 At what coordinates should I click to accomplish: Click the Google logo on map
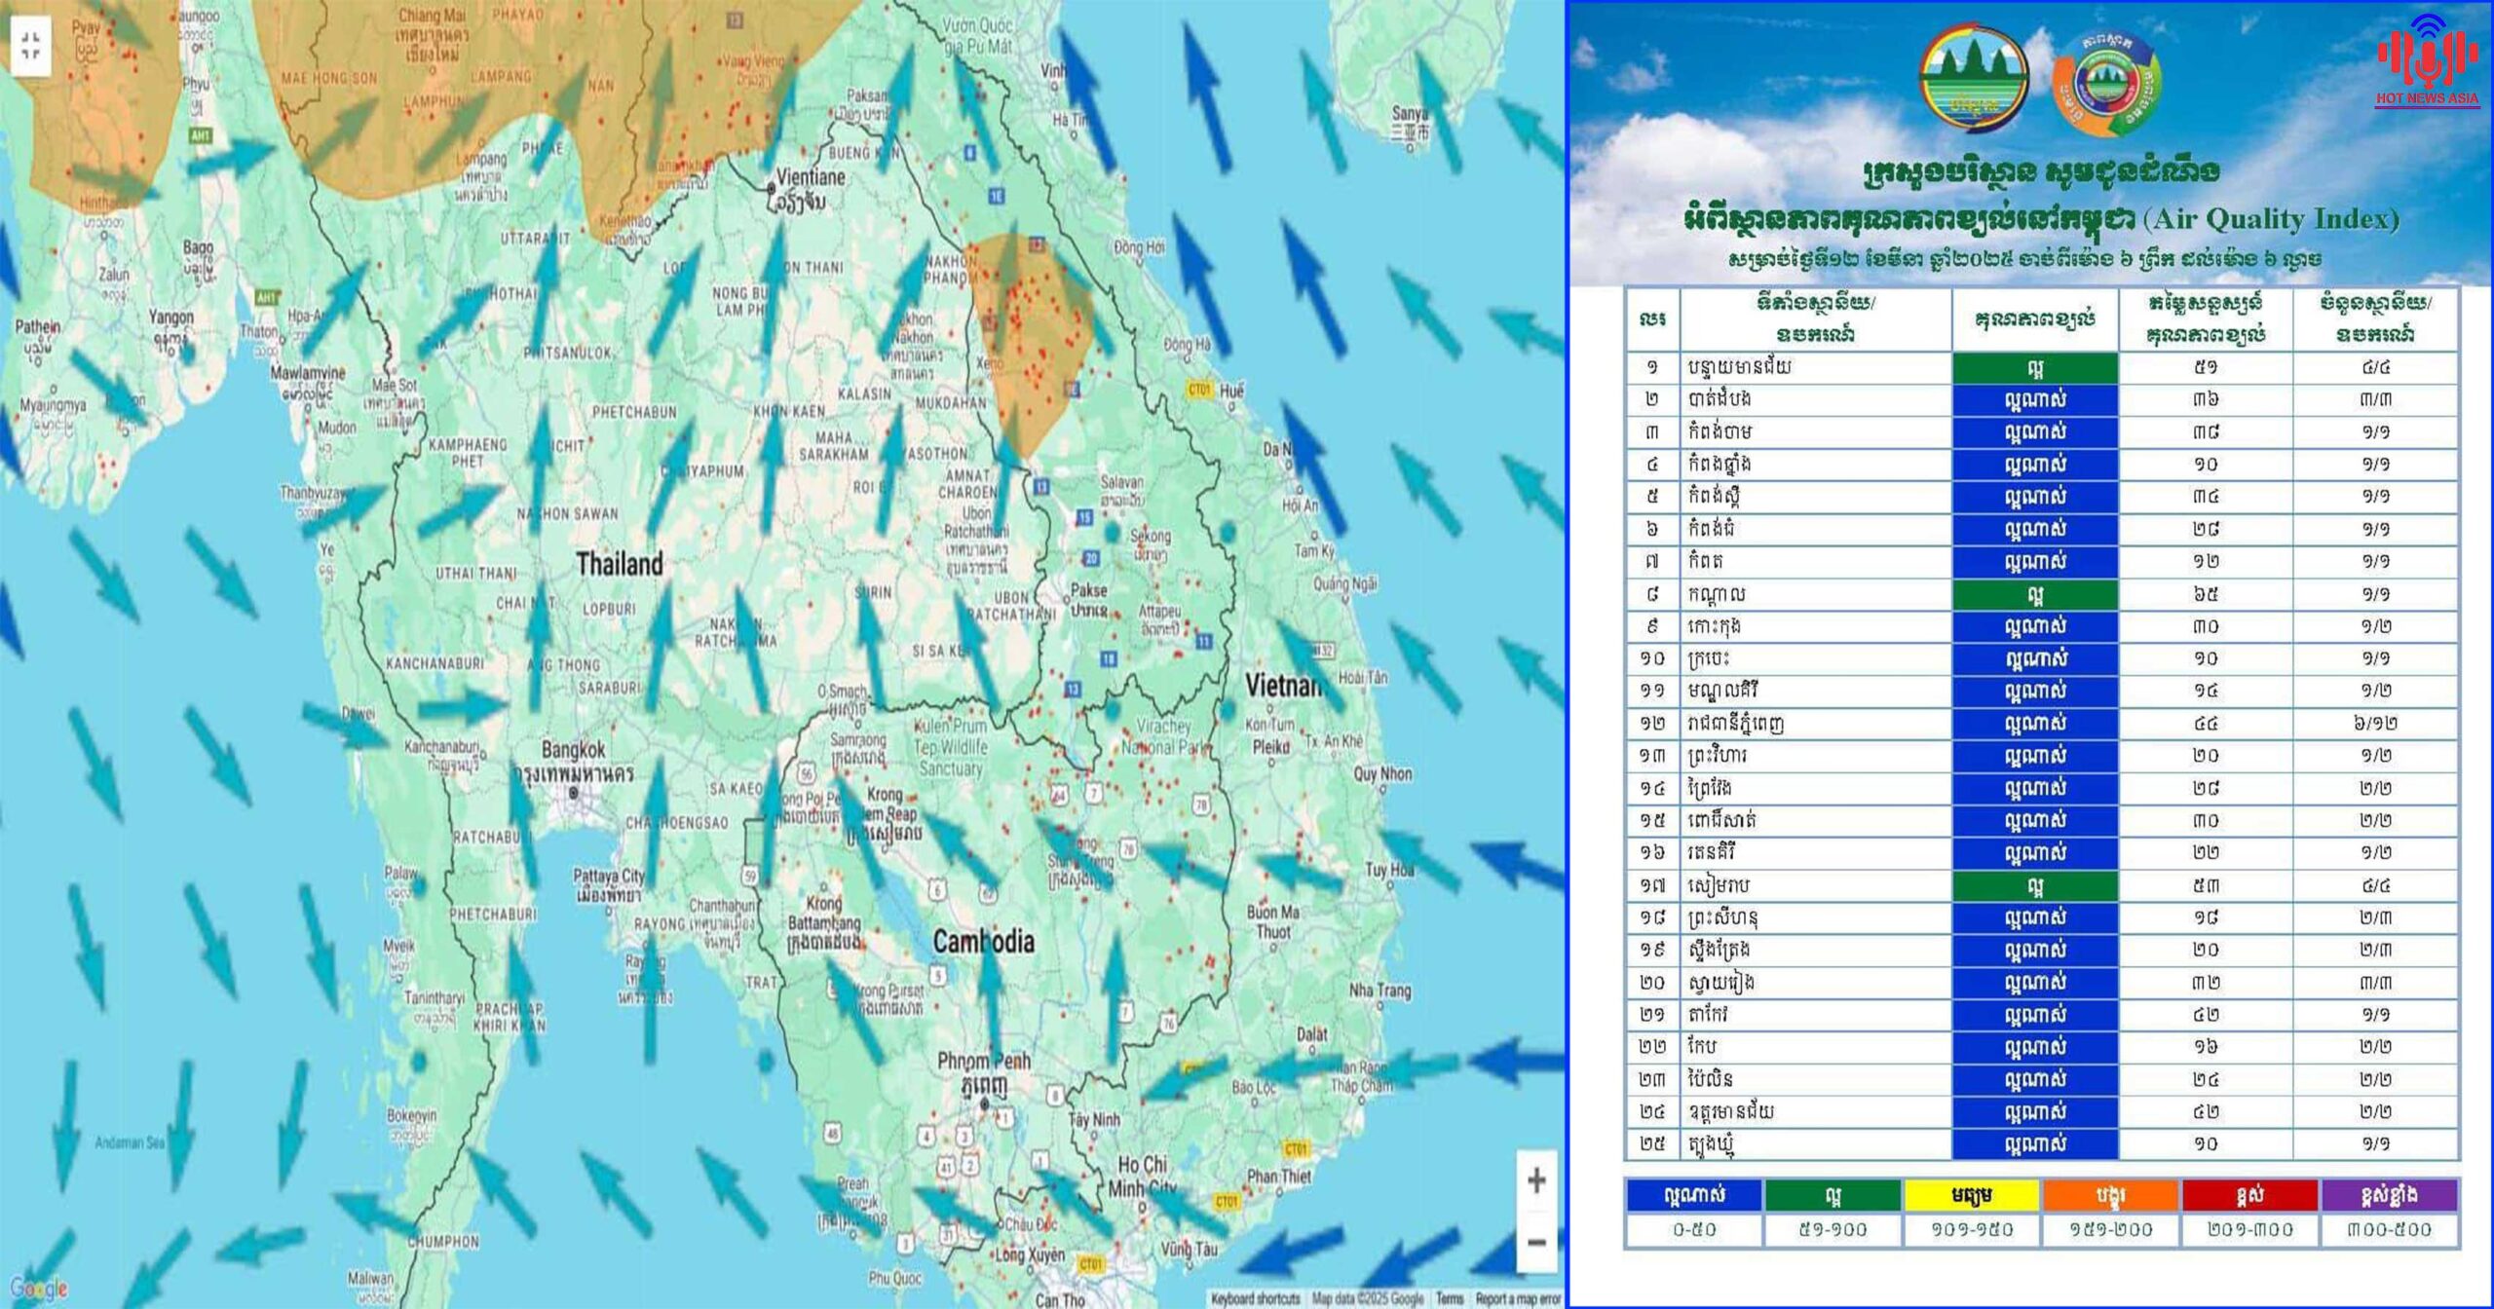coord(38,1289)
